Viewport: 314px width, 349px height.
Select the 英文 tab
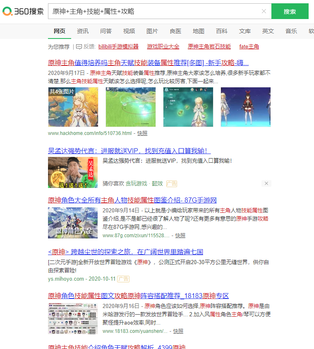pyautogui.click(x=268, y=31)
